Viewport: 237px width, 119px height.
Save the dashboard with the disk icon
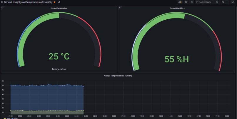[x=186, y=2]
